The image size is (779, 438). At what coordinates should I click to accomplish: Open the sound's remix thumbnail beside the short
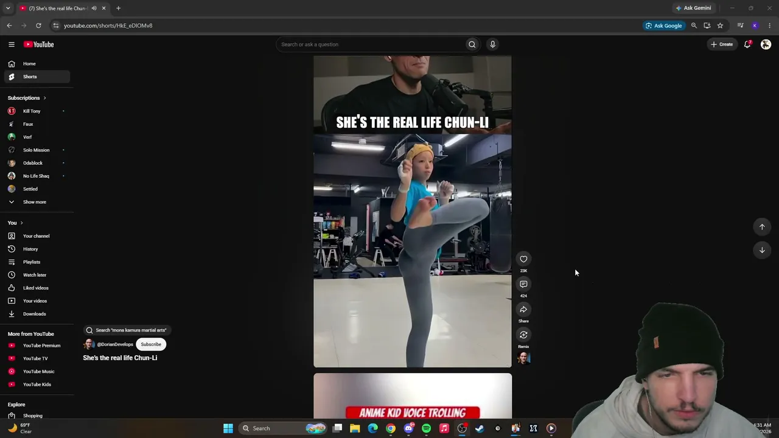[523, 358]
